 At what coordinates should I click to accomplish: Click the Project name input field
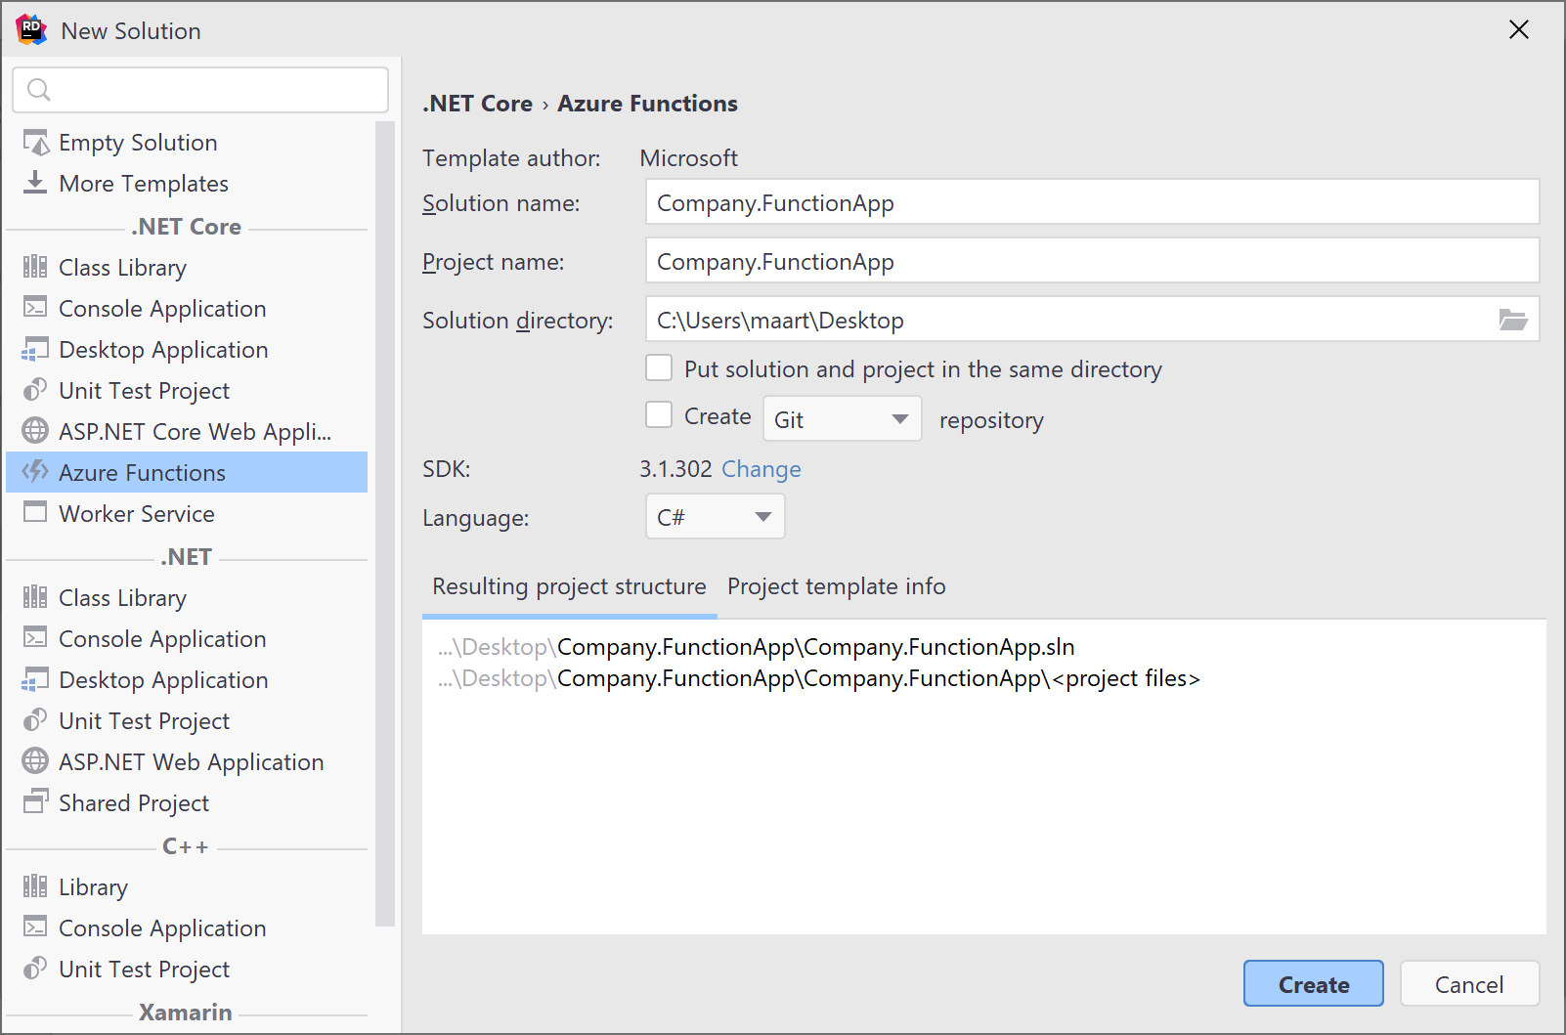1092,261
